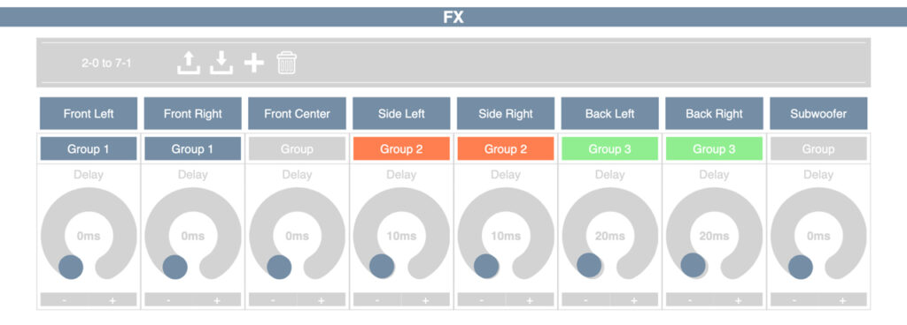Select the Side Right channel header
This screenshot has height=325, width=907.
506,114
